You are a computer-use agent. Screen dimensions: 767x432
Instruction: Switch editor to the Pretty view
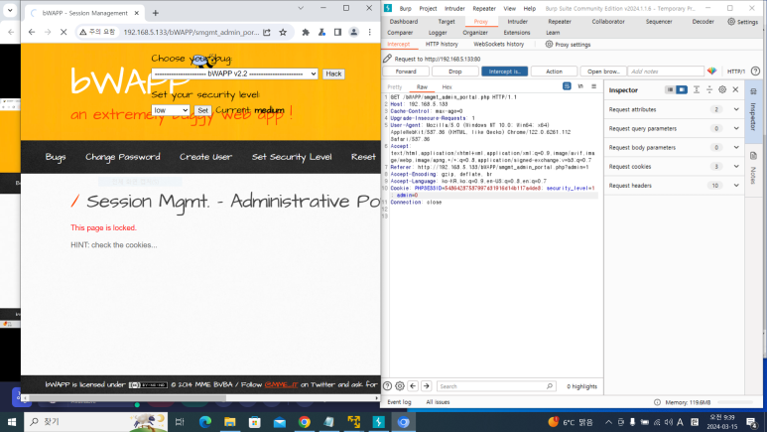pos(395,87)
